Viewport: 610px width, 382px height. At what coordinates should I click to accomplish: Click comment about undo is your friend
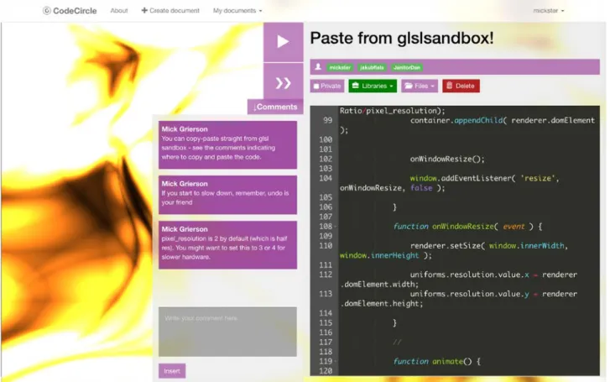coord(227,195)
